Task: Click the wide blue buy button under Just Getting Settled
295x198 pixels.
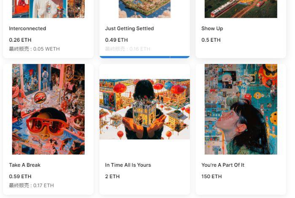Action: point(145,57)
